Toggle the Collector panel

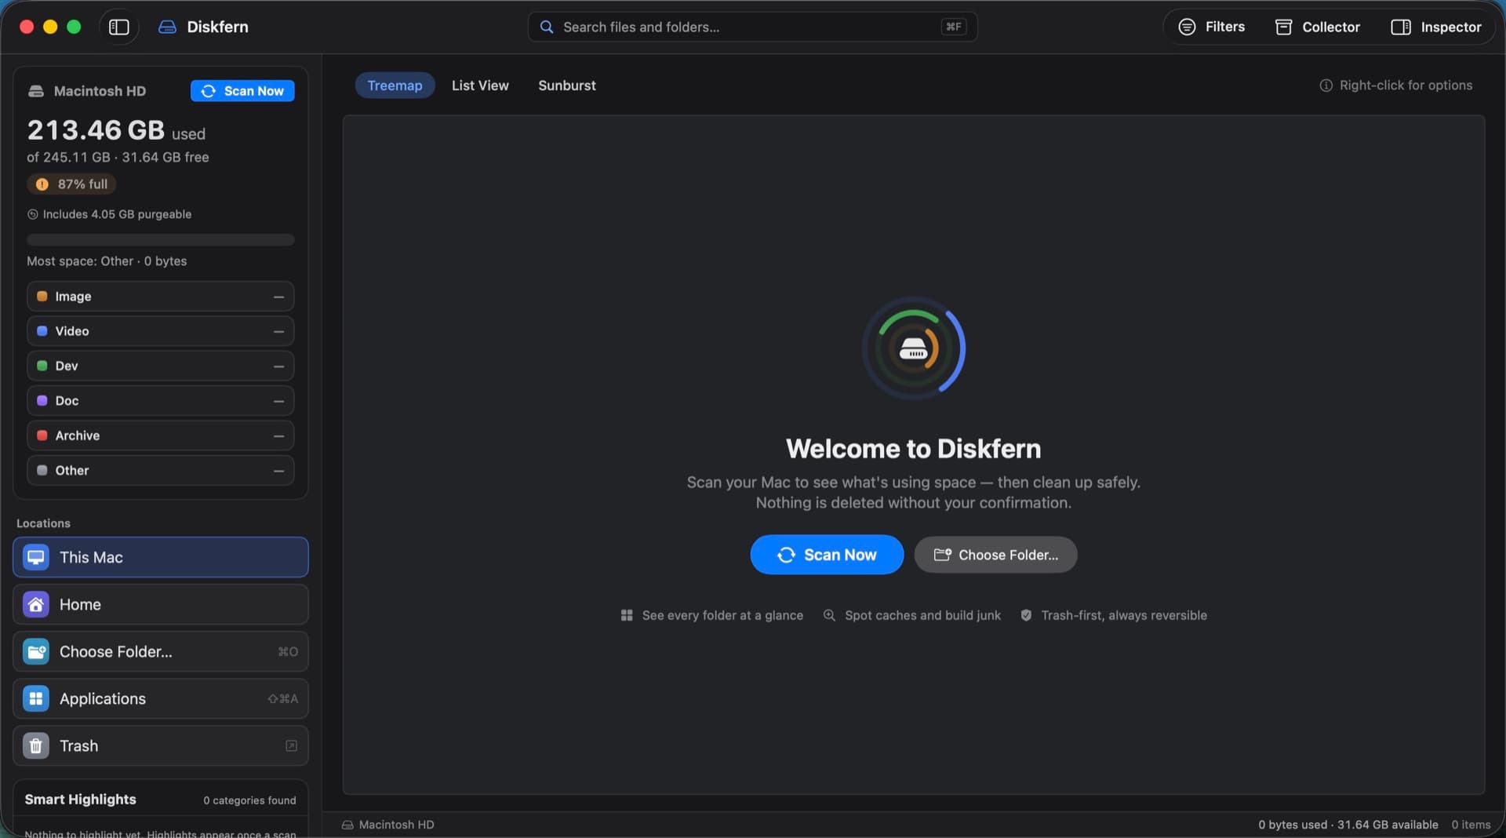pos(1318,27)
